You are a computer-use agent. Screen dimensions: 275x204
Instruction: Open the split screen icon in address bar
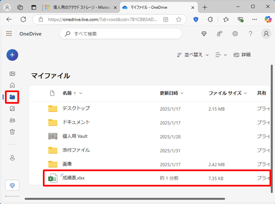[x=166, y=19]
